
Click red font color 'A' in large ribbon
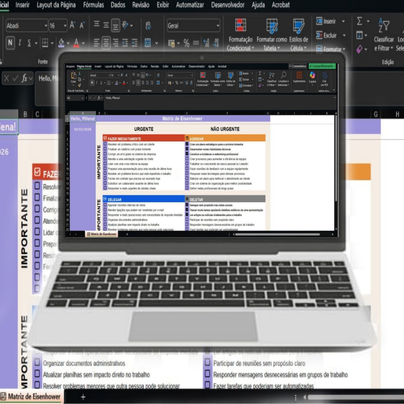[76, 42]
